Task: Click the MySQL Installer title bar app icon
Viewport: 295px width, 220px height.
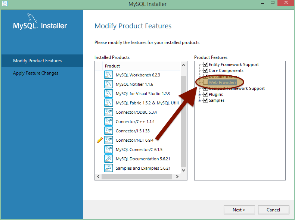Action: (x=5, y=3)
